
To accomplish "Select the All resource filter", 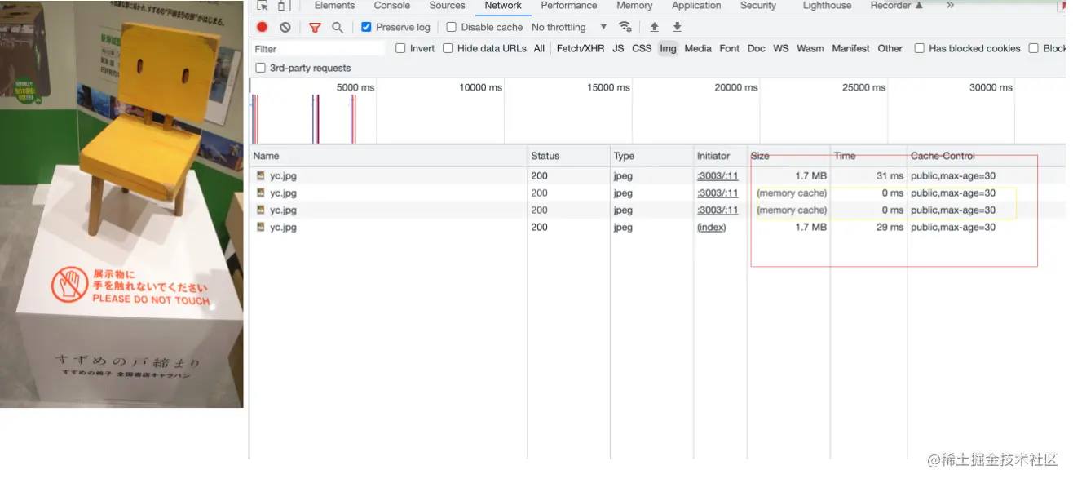I will (x=539, y=48).
